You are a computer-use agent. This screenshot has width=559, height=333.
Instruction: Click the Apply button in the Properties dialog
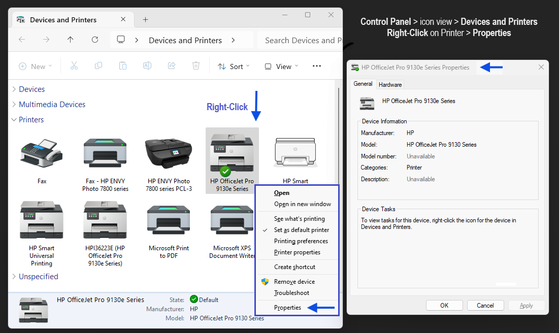pos(527,305)
